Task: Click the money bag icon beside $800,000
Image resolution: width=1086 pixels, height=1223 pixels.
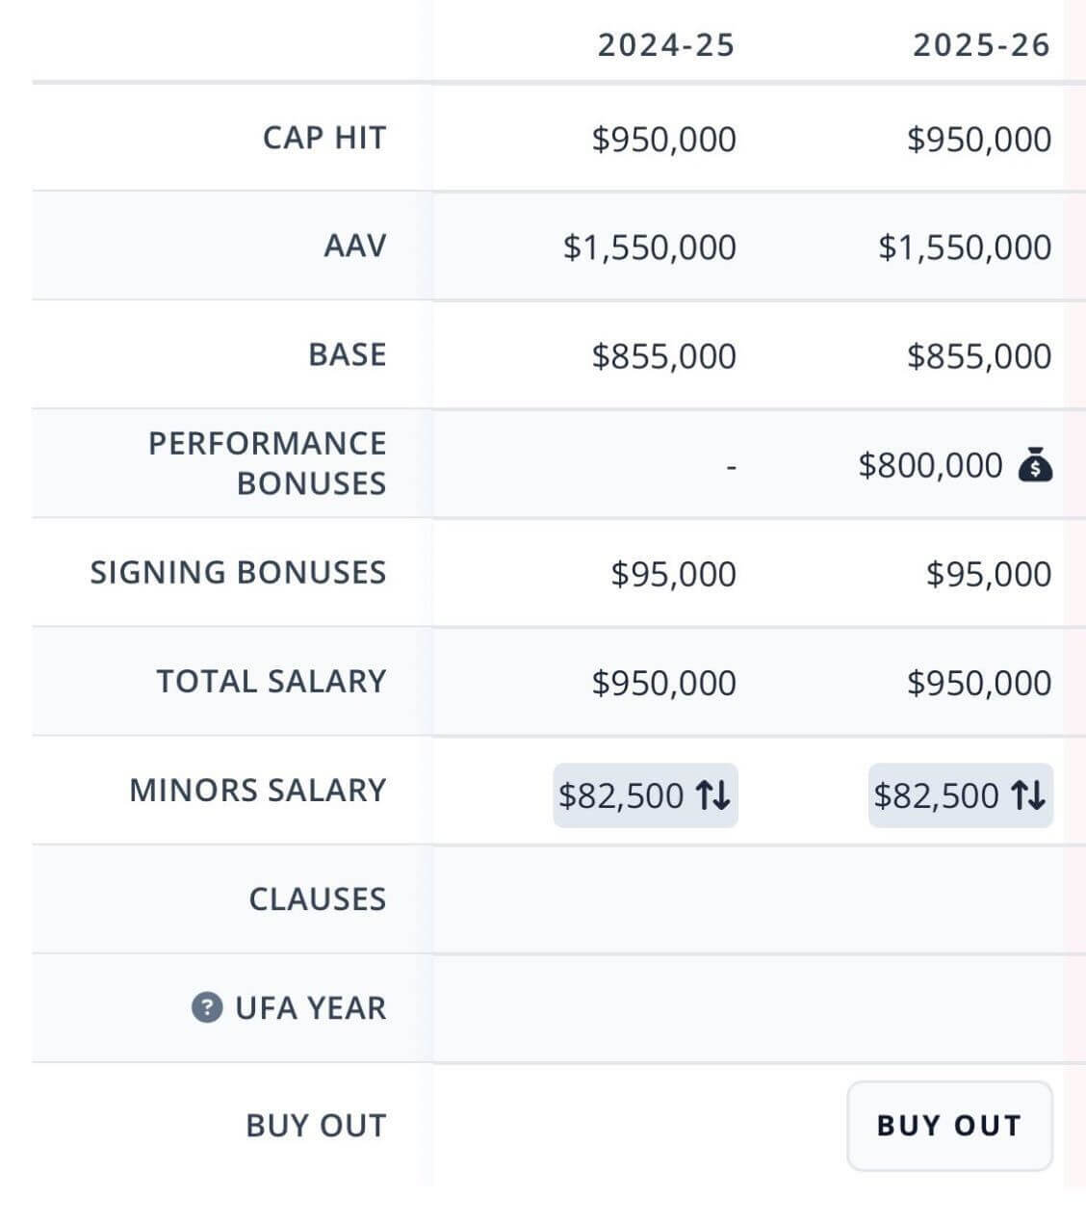Action: click(1035, 465)
